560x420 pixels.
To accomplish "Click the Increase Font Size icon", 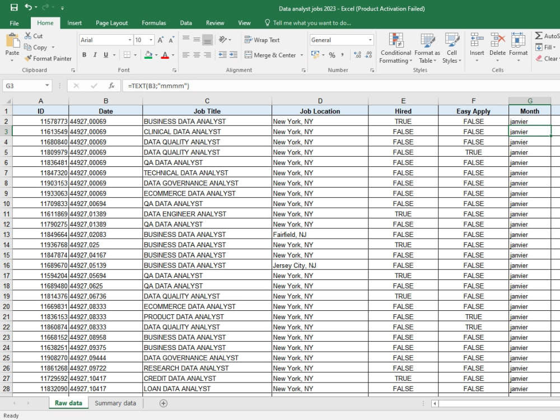I will point(160,40).
